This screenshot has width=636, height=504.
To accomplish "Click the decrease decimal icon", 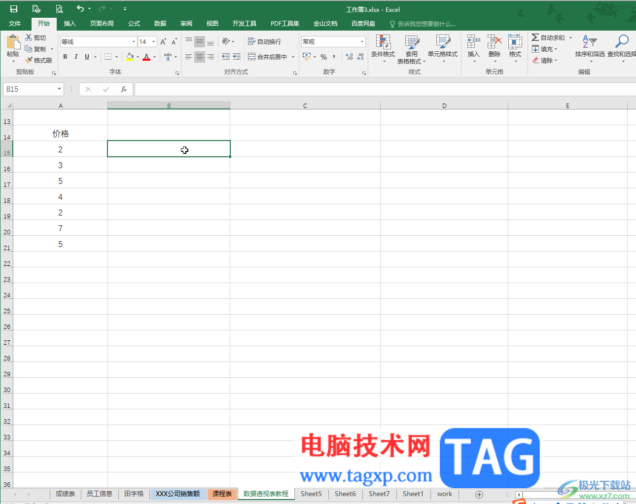I will [360, 57].
